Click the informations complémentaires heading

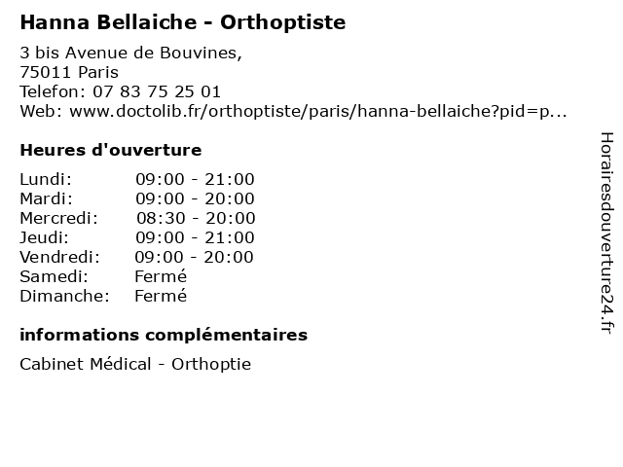[x=164, y=335]
